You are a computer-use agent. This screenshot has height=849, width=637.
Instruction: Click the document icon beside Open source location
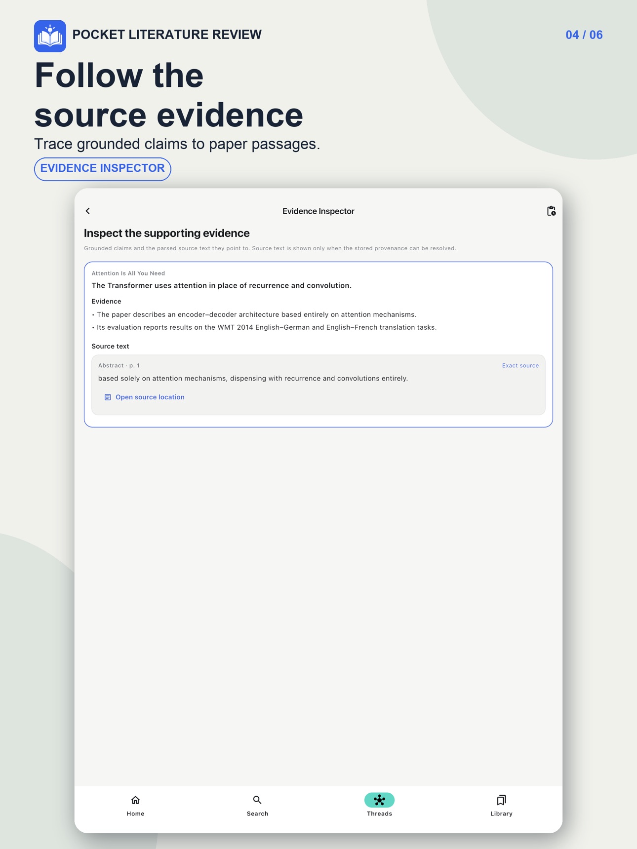point(108,397)
